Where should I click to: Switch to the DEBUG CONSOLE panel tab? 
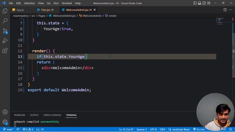tap(52, 115)
